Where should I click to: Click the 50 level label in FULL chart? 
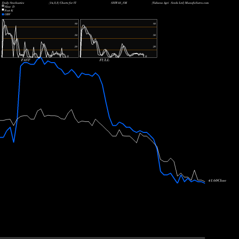(154, 35)
